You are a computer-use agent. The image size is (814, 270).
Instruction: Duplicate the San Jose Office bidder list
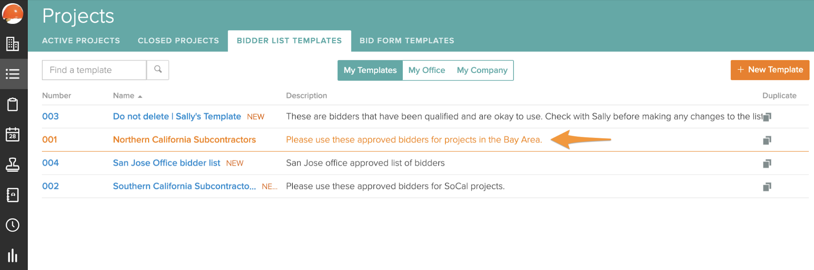(767, 163)
